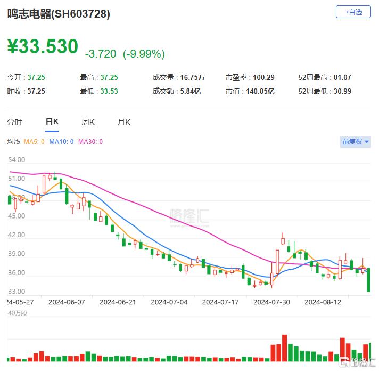Screen dimensions: 379x371
Task: Click the 52周最高 value 81.07
Action: (342, 77)
